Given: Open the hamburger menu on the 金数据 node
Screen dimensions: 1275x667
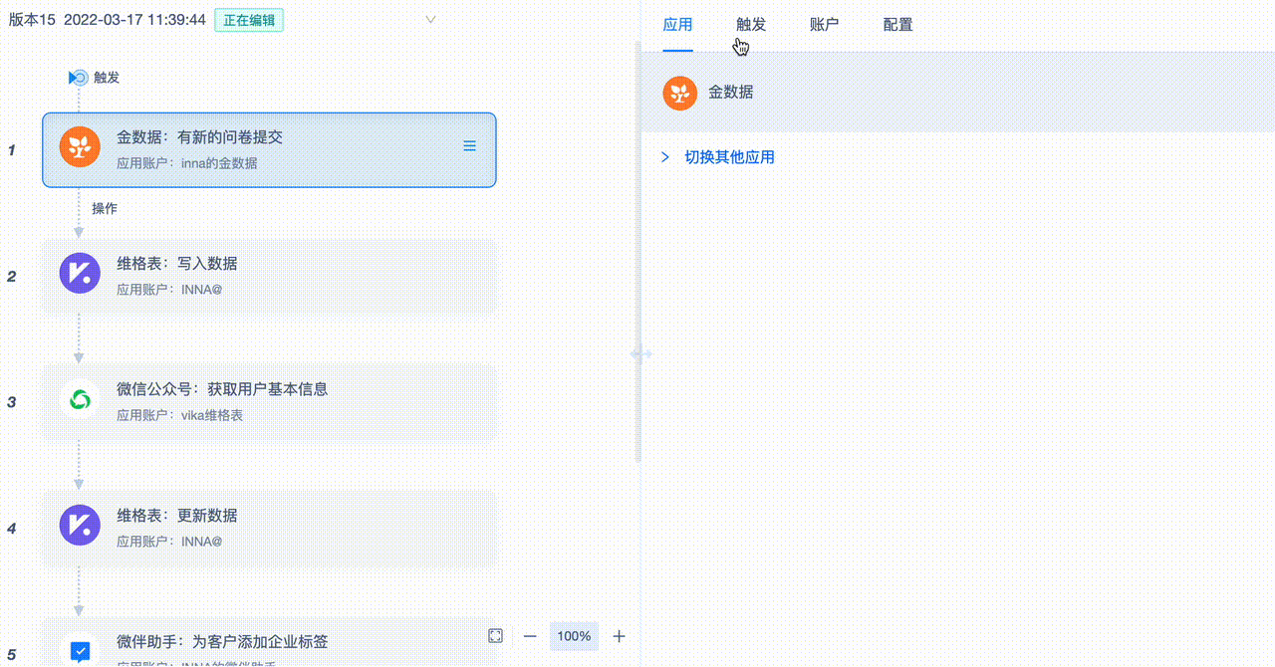Looking at the screenshot, I should (x=469, y=145).
